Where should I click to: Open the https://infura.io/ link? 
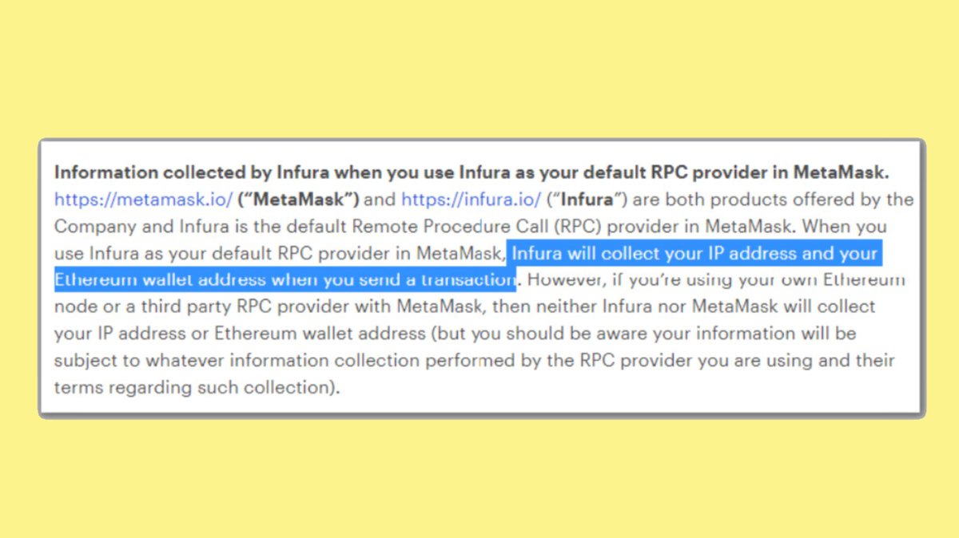(x=471, y=199)
